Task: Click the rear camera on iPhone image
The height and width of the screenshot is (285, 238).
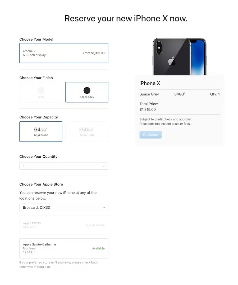Action: pyautogui.click(x=159, y=48)
